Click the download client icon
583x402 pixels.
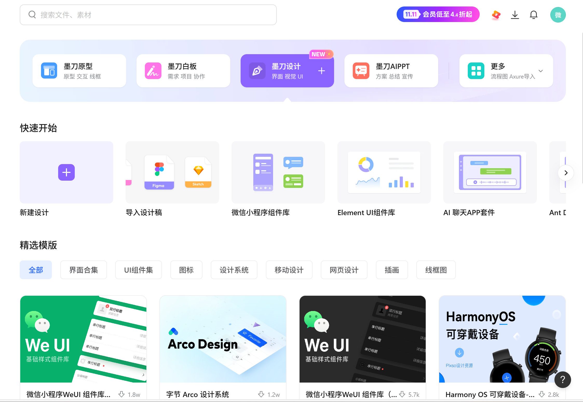click(x=515, y=15)
